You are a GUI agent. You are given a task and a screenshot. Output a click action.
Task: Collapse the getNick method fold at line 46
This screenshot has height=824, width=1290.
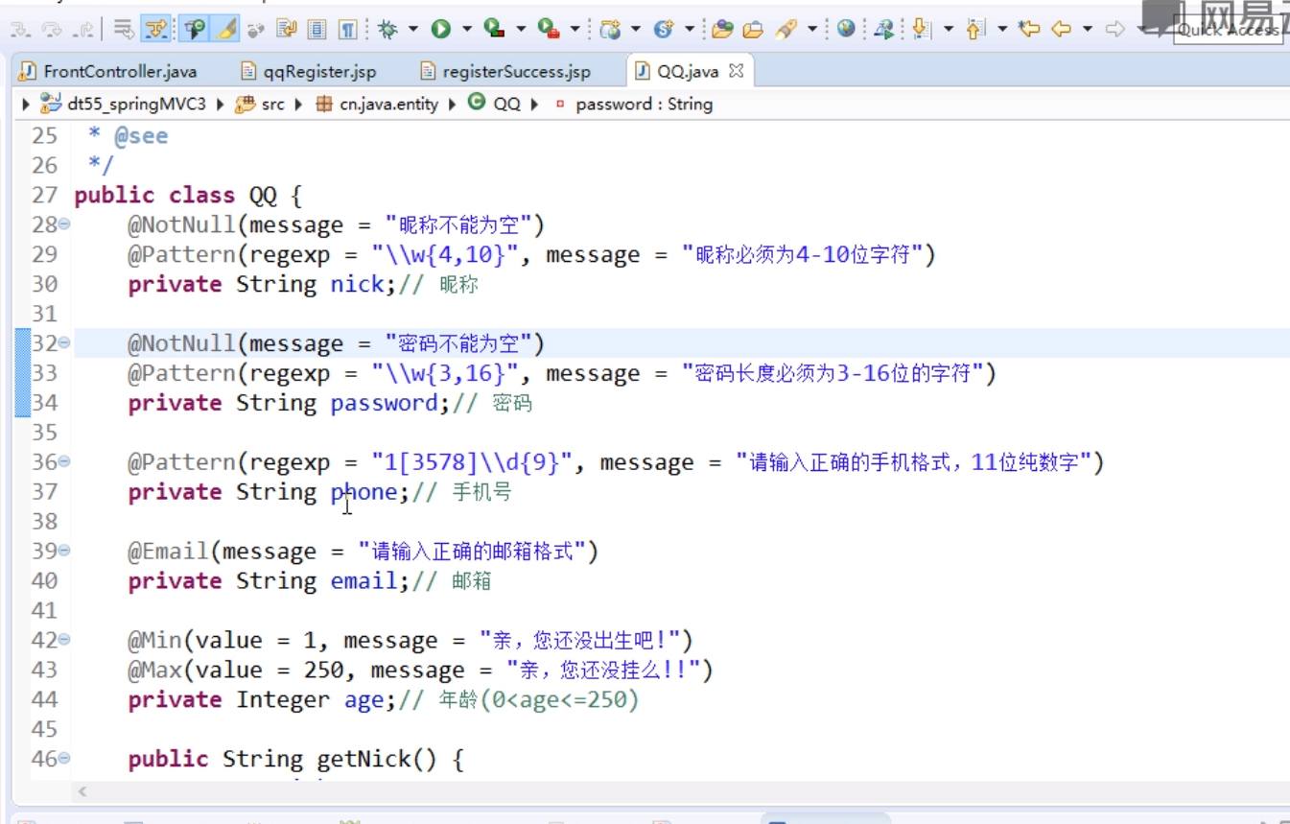(x=64, y=759)
